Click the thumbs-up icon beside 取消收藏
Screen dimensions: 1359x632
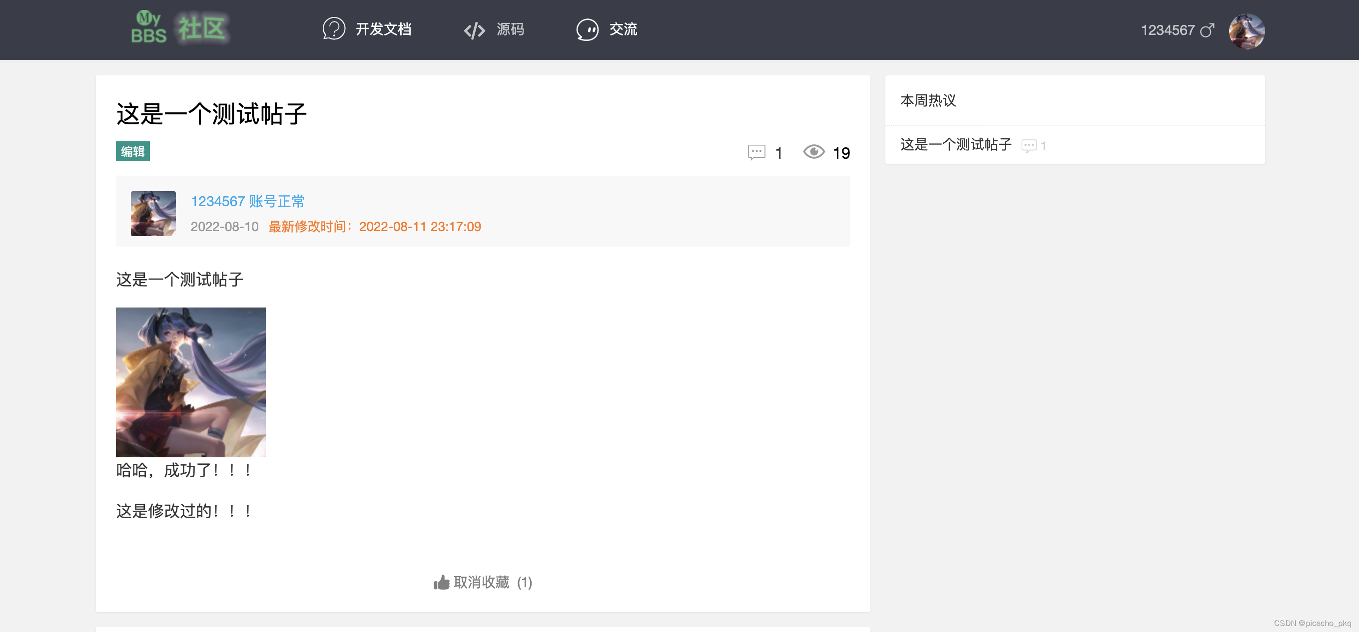pyautogui.click(x=441, y=583)
